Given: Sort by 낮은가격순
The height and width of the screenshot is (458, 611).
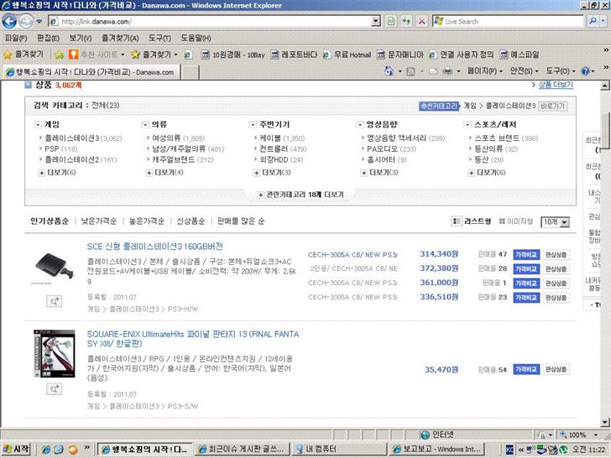Looking at the screenshot, I should 98,221.
